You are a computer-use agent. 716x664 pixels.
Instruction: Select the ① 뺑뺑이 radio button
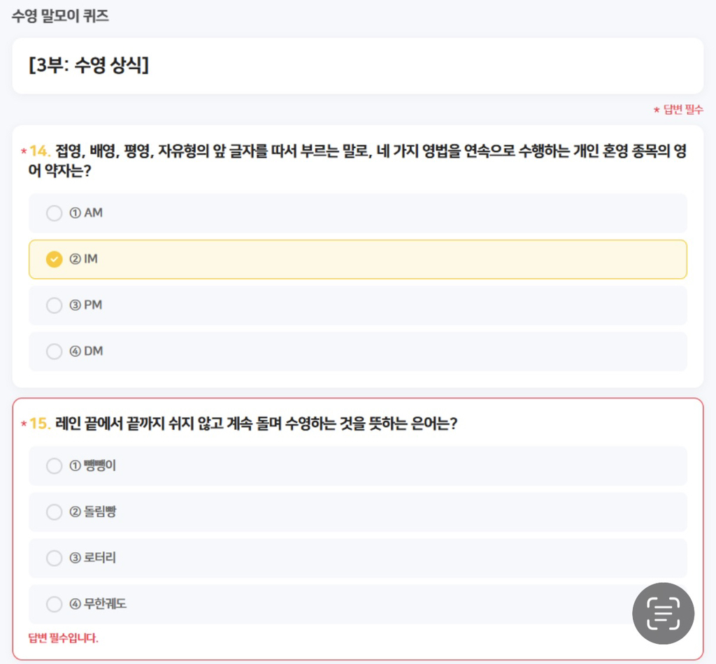(54, 466)
